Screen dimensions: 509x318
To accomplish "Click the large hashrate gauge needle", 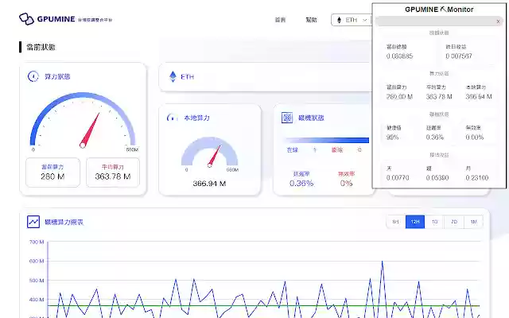I will coord(90,130).
